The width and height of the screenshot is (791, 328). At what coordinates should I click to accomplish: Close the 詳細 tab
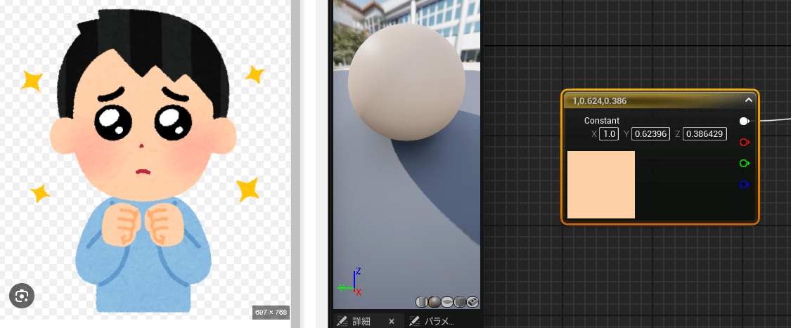tap(391, 322)
